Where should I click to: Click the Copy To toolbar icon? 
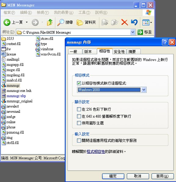(x=115, y=22)
